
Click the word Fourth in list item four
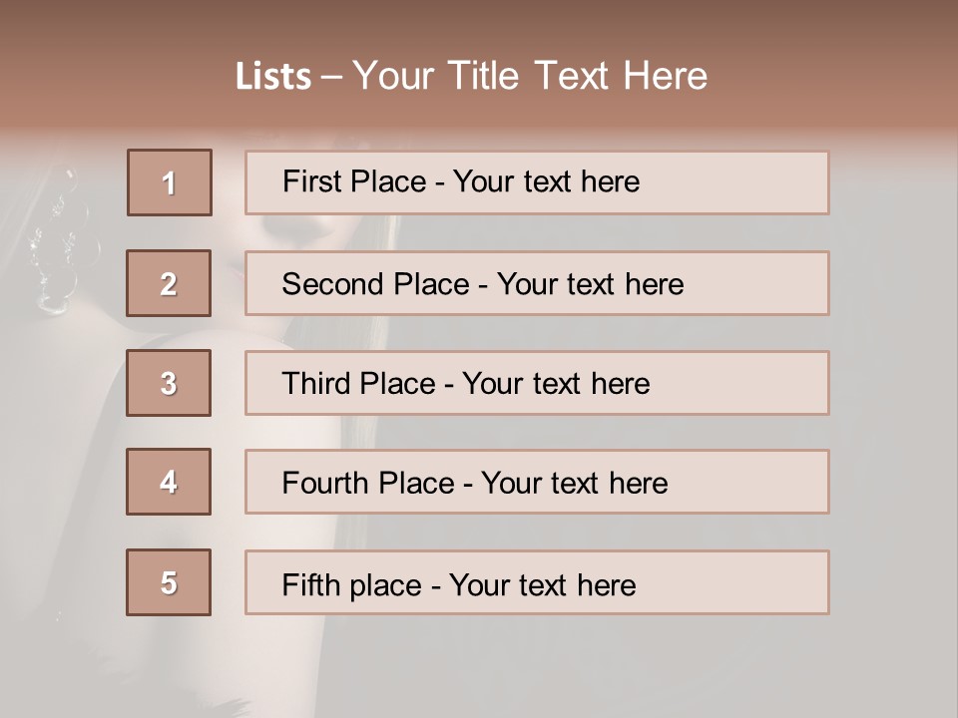(326, 484)
